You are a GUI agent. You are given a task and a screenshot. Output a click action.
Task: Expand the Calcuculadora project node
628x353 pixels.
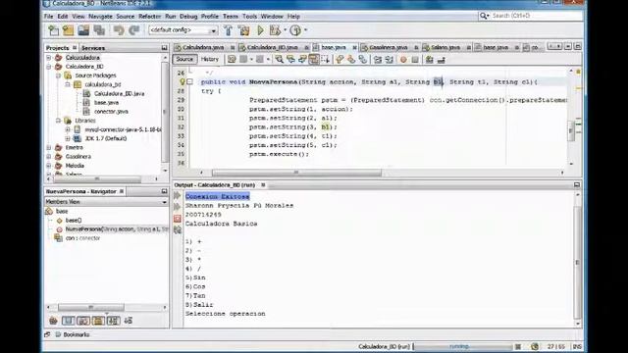coord(49,58)
